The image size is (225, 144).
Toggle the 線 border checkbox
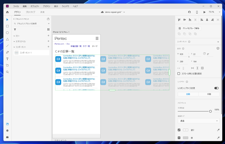[179, 138]
